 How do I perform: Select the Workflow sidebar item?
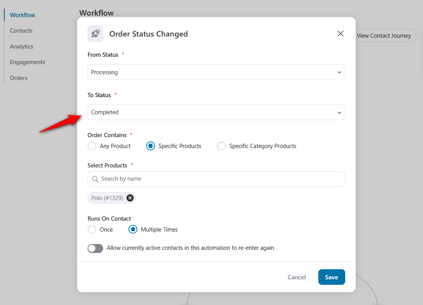pyautogui.click(x=22, y=15)
